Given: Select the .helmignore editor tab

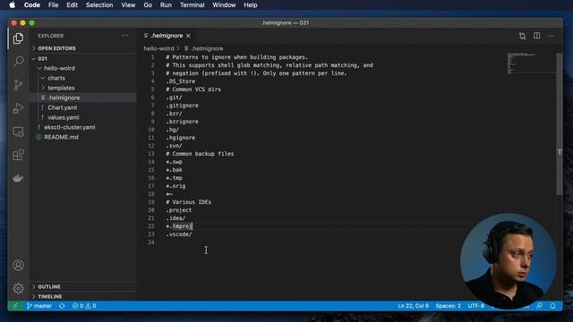Looking at the screenshot, I should tap(167, 36).
